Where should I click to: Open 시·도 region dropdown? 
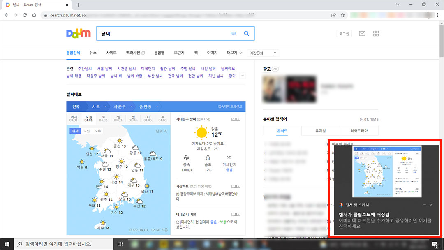pos(98,107)
